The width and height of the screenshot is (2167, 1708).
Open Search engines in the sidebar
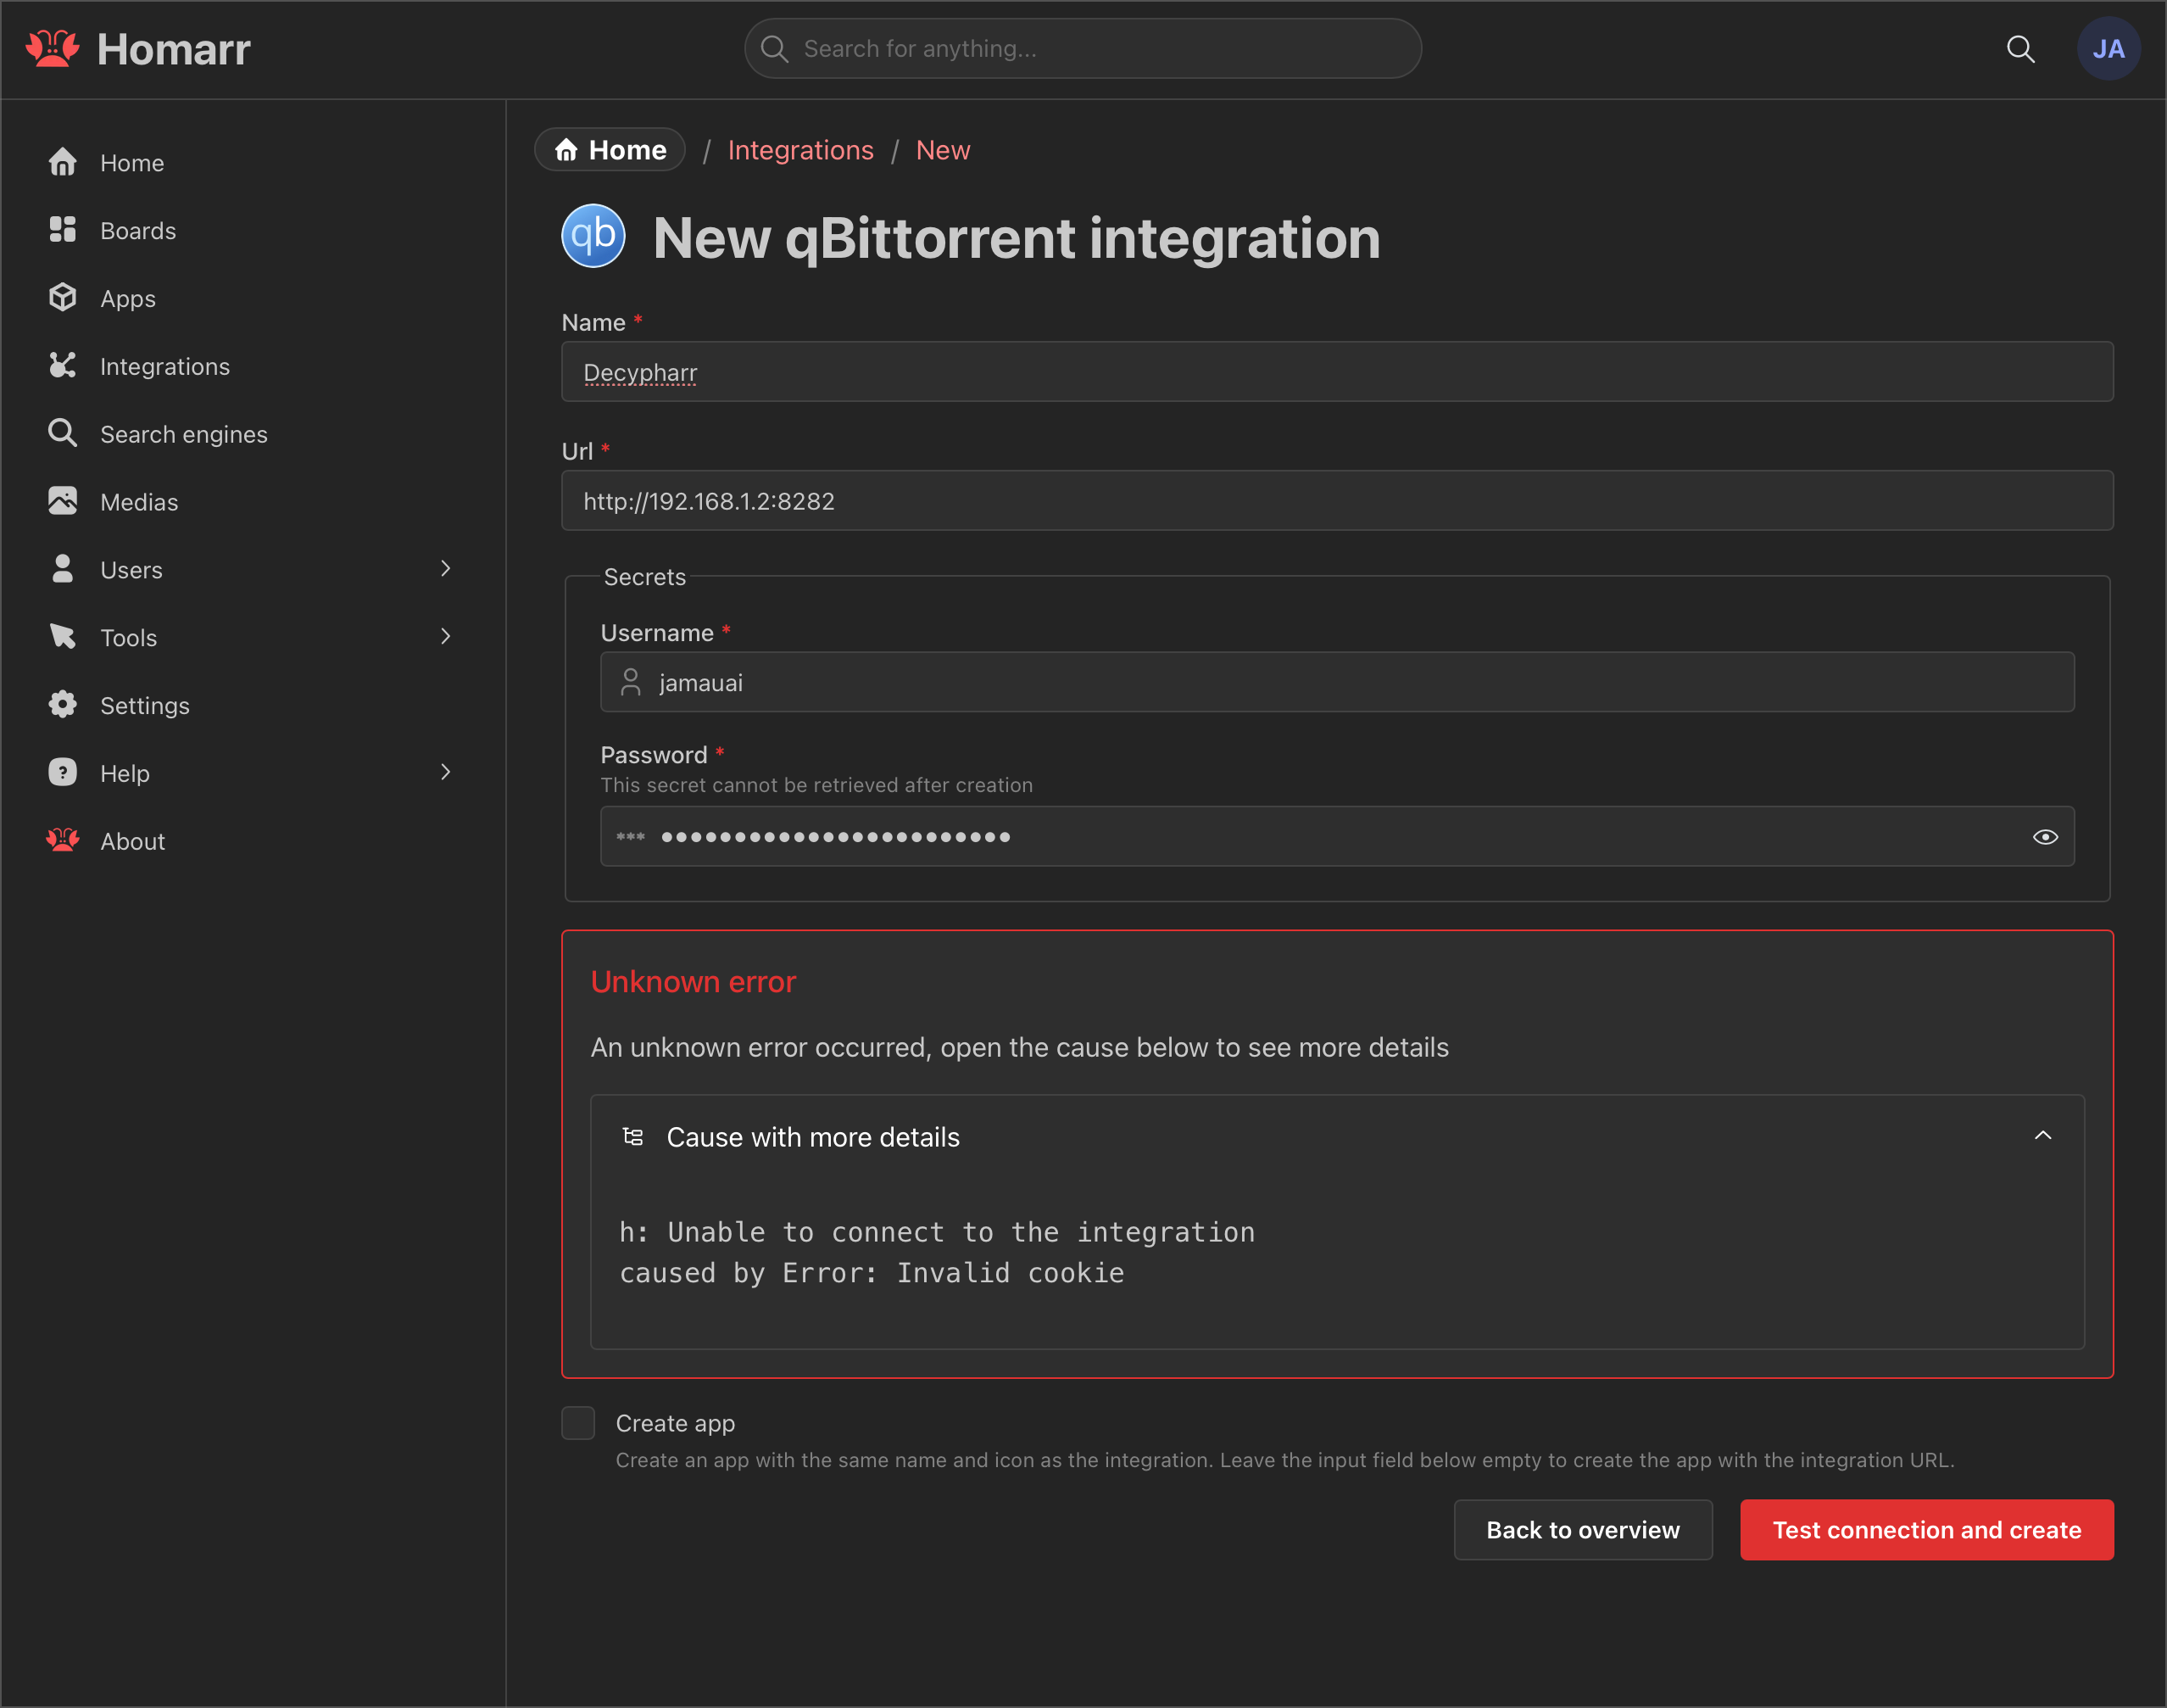tap(183, 434)
